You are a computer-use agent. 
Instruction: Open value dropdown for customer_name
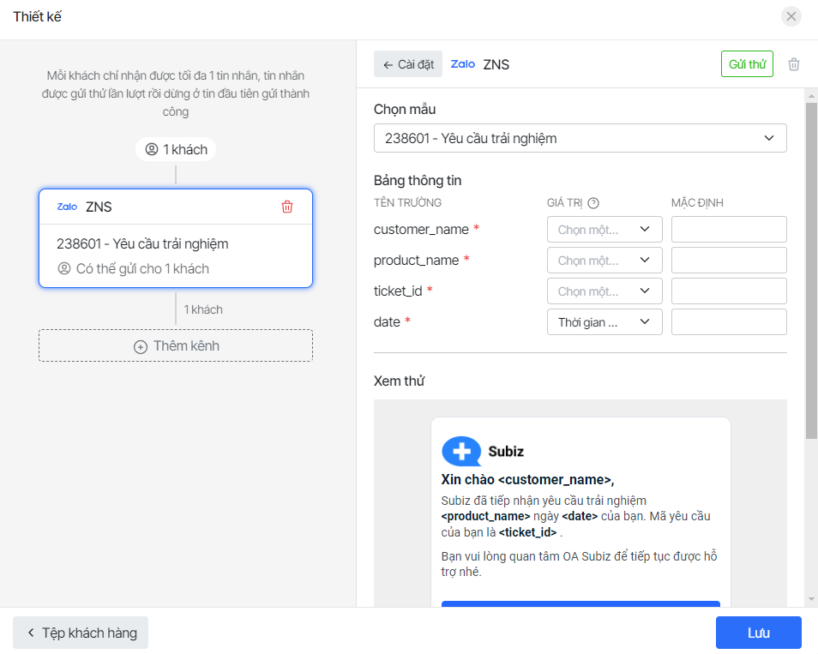click(x=604, y=230)
